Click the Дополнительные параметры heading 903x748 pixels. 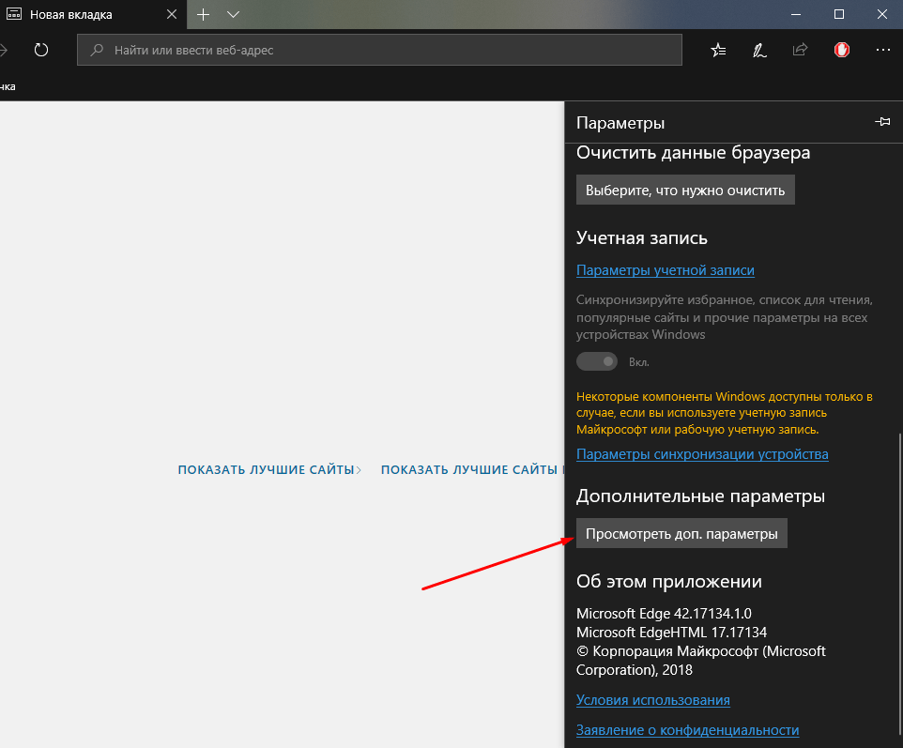point(700,496)
